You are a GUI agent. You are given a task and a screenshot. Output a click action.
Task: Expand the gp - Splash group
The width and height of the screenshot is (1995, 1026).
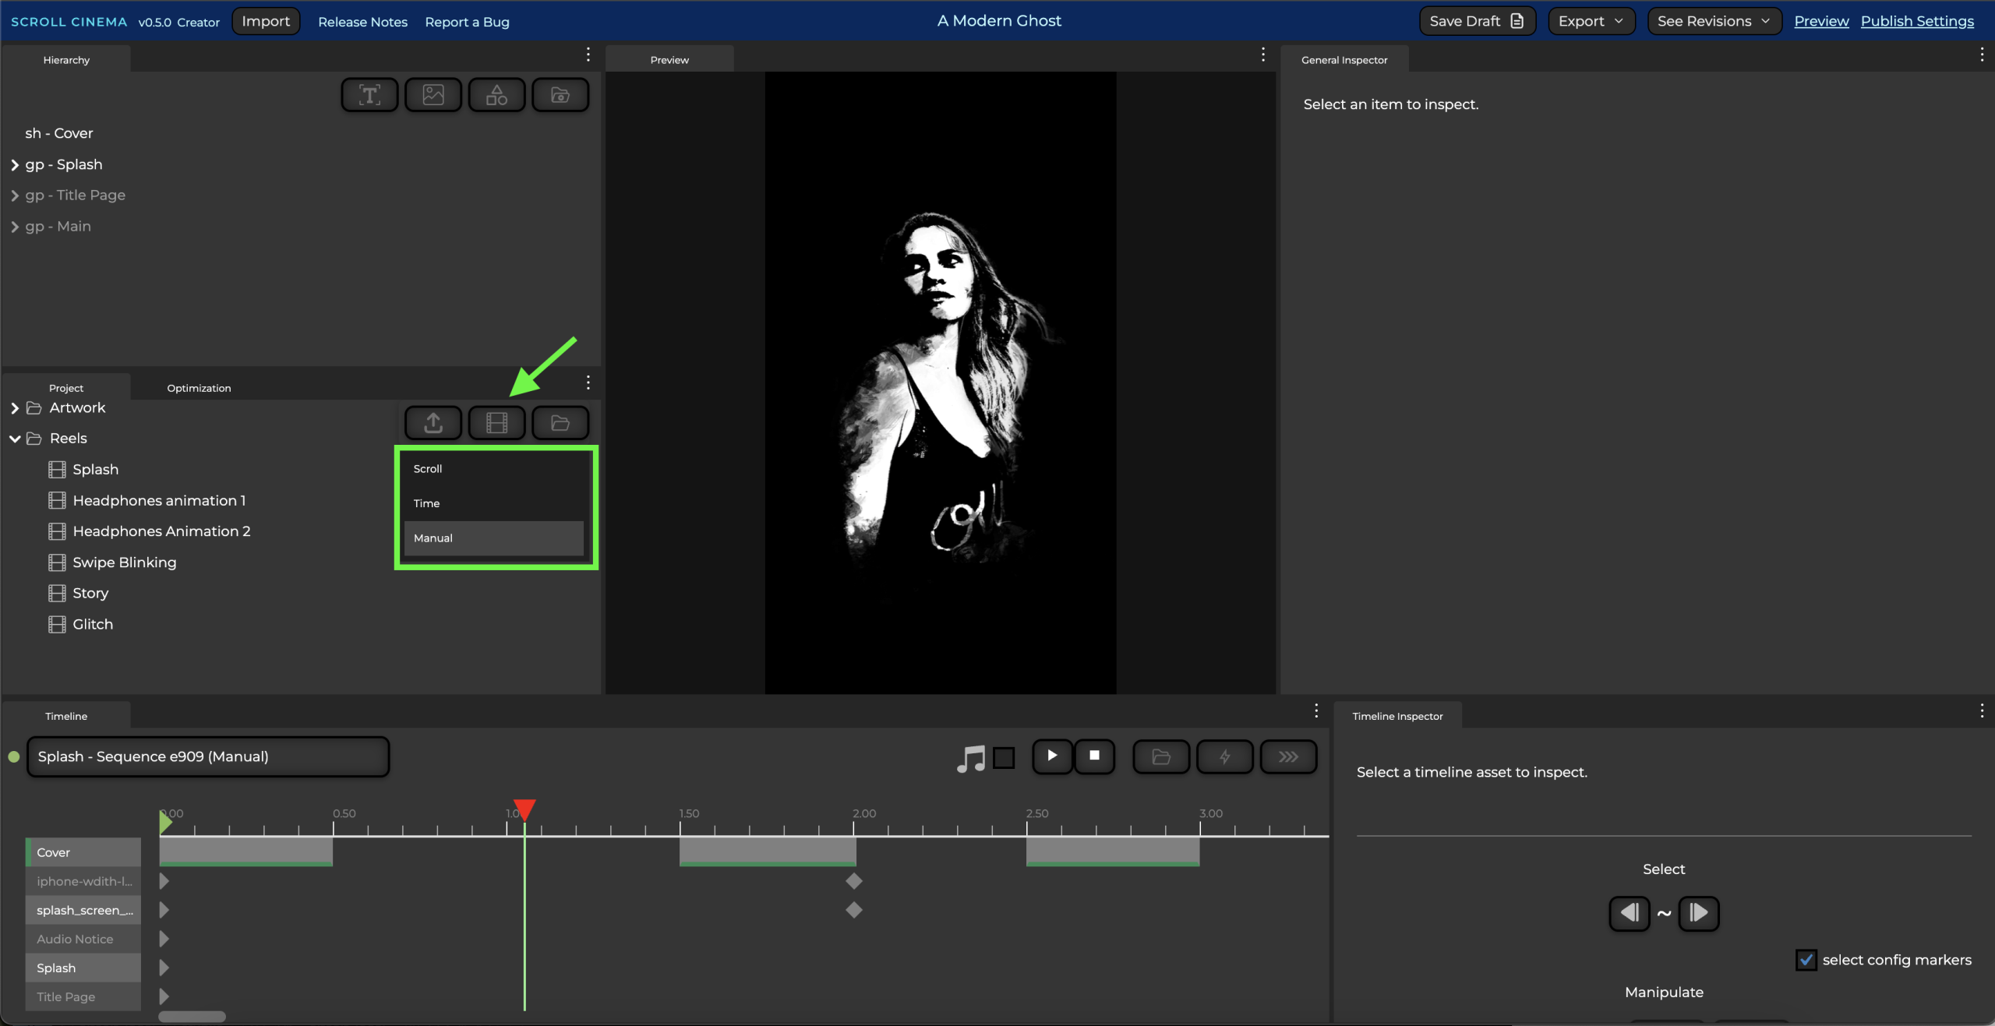15,165
